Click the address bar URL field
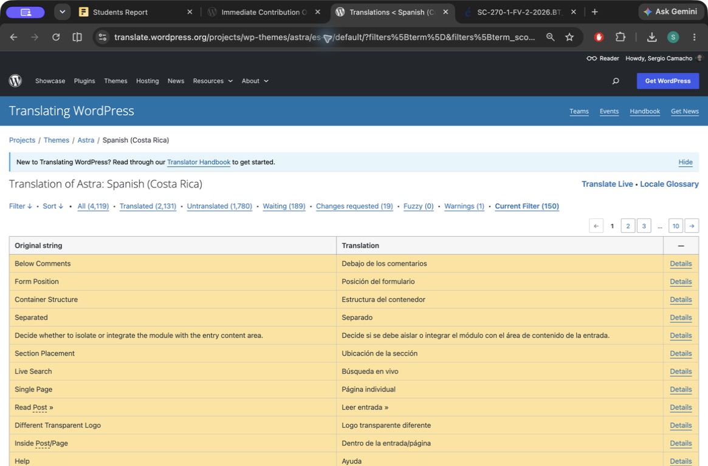Image resolution: width=708 pixels, height=466 pixels. (324, 37)
